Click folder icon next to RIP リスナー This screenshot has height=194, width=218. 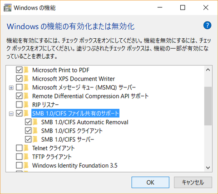pyautogui.click(x=26, y=105)
